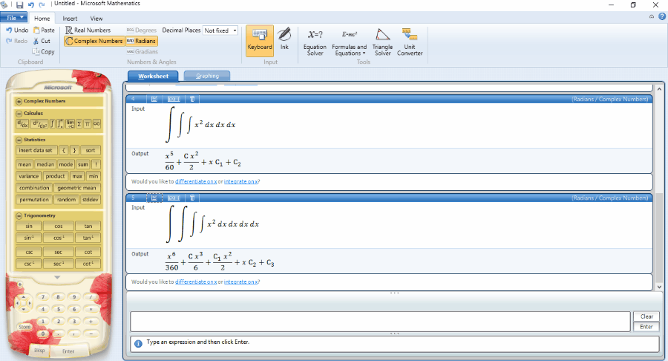Launch the Unit Converter
The height and width of the screenshot is (361, 668).
tap(410, 42)
